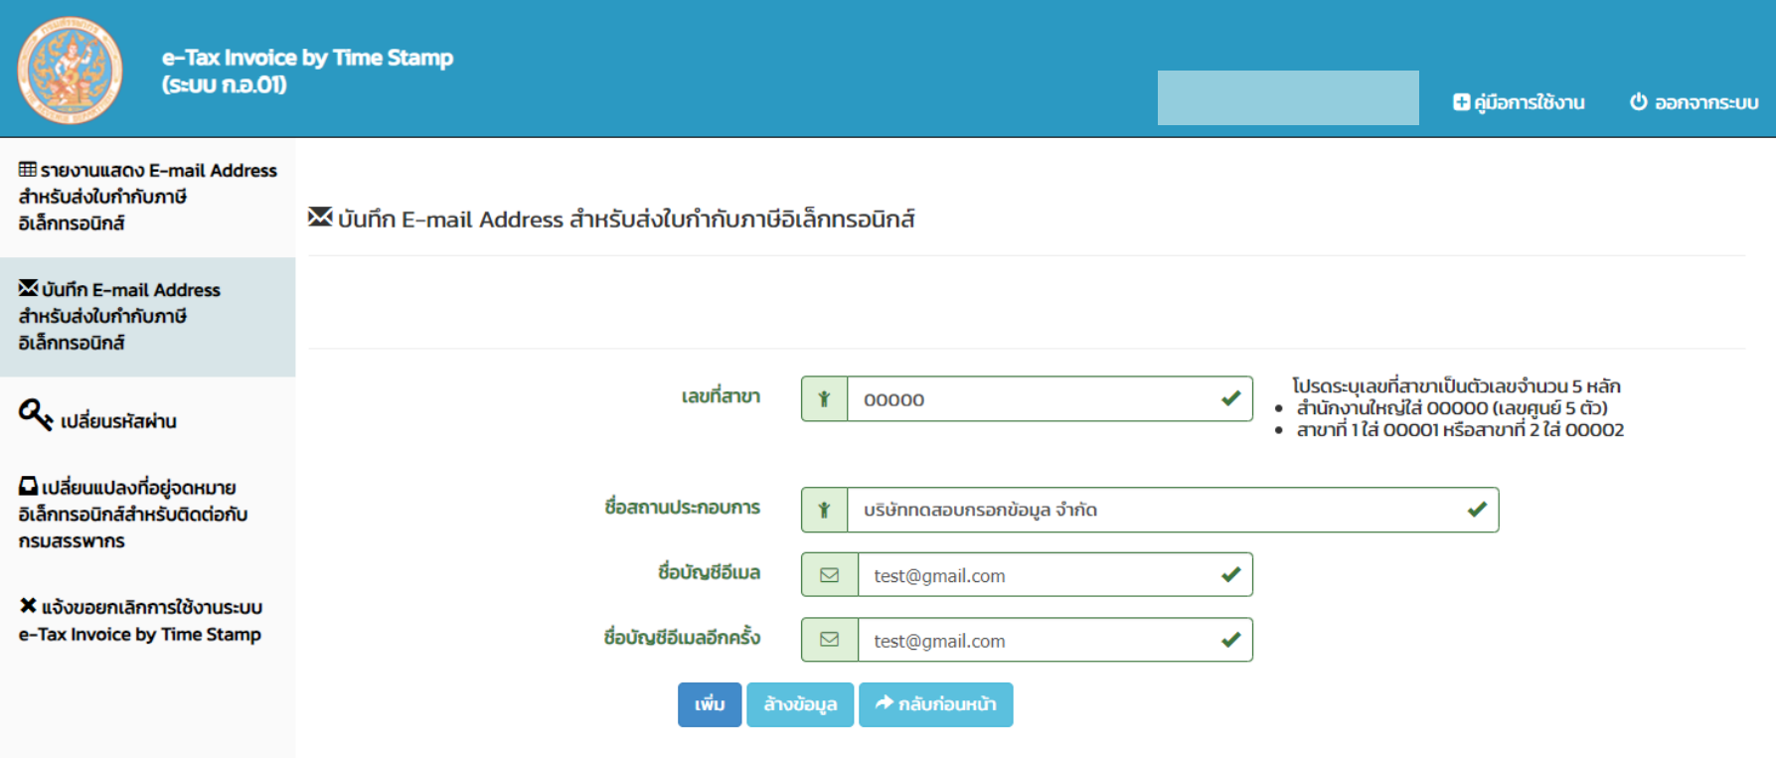Log out via ออกจากระบบ link
1776x758 pixels.
pos(1705,102)
